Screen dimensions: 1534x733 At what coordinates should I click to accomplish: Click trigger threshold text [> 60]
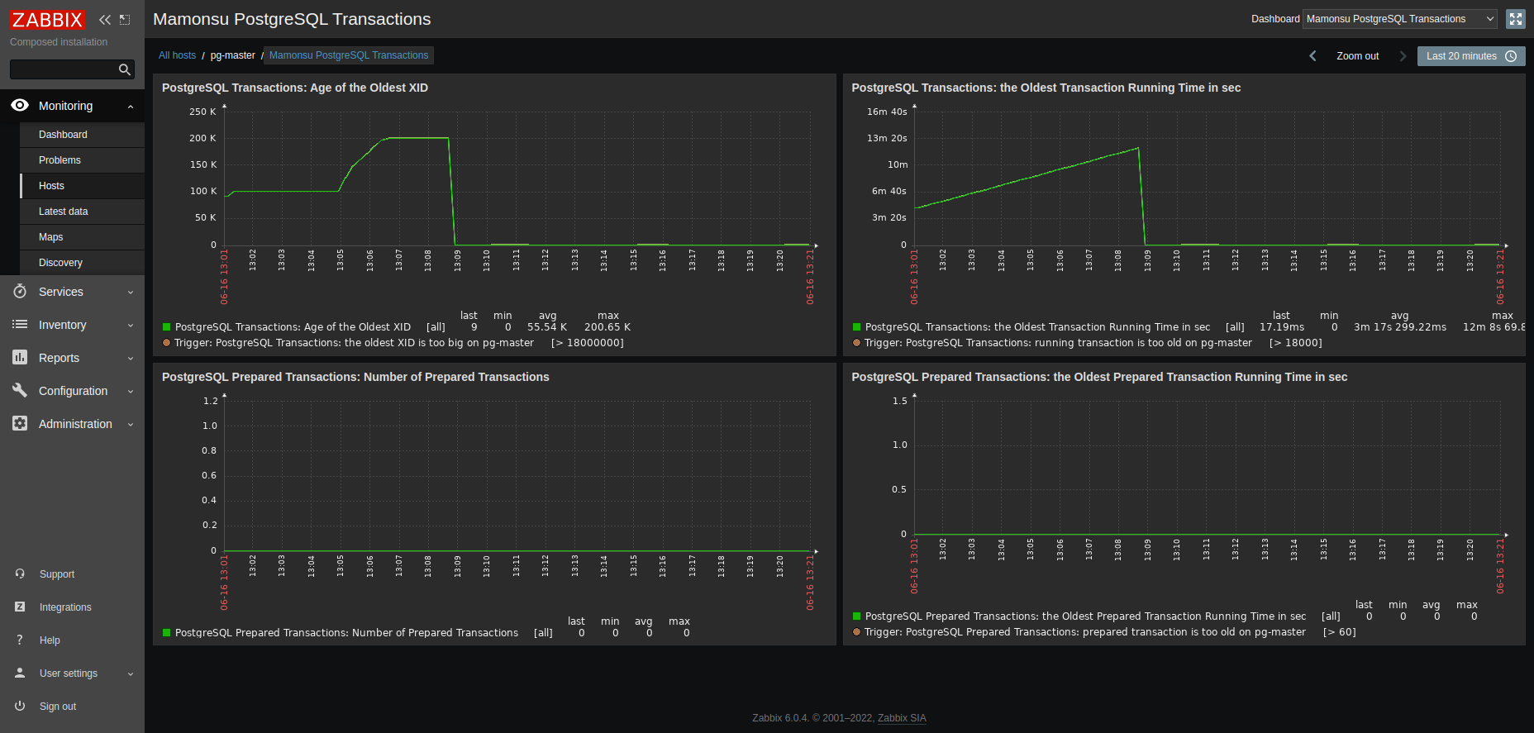click(x=1340, y=632)
